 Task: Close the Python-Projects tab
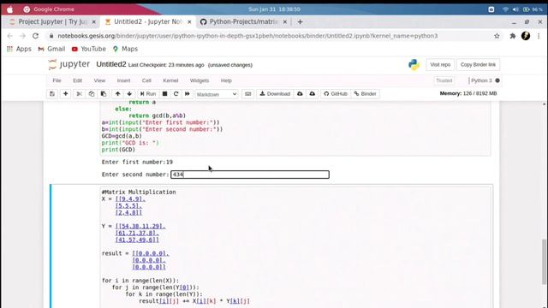coord(285,22)
